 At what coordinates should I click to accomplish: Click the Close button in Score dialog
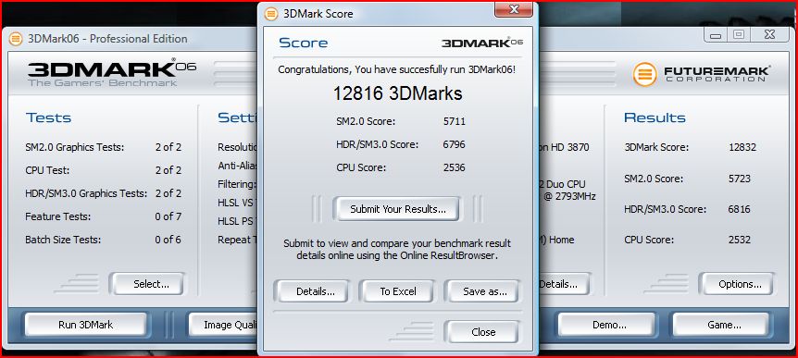click(483, 332)
